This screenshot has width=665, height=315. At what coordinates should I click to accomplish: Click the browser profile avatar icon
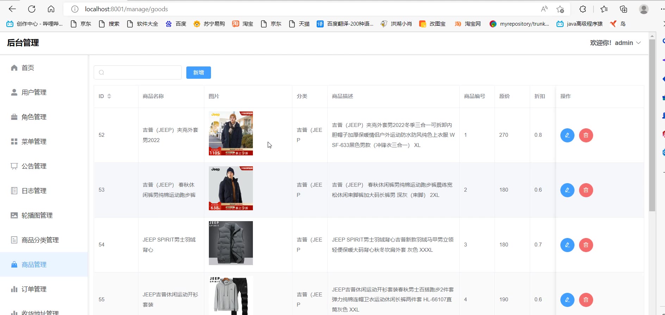pos(644,9)
